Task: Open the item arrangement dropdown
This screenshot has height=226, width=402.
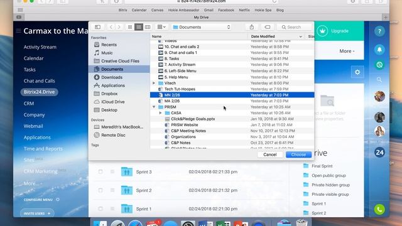Action: tap(161, 27)
